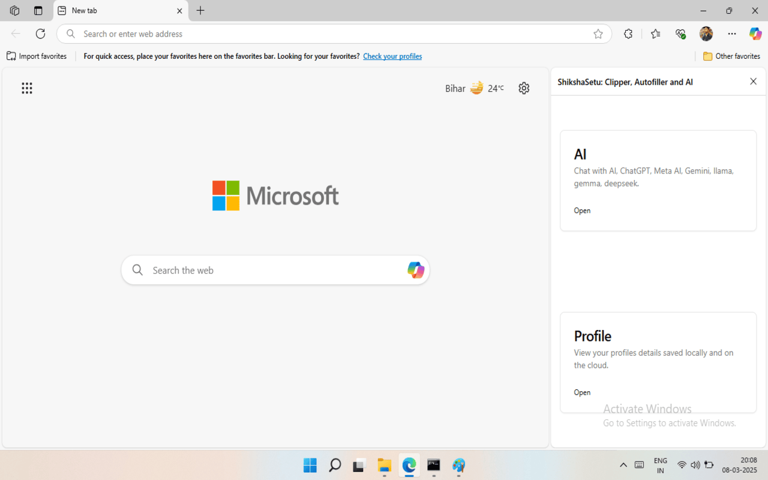Launch File Explorer from the taskbar
This screenshot has height=480, width=768.
[384, 465]
